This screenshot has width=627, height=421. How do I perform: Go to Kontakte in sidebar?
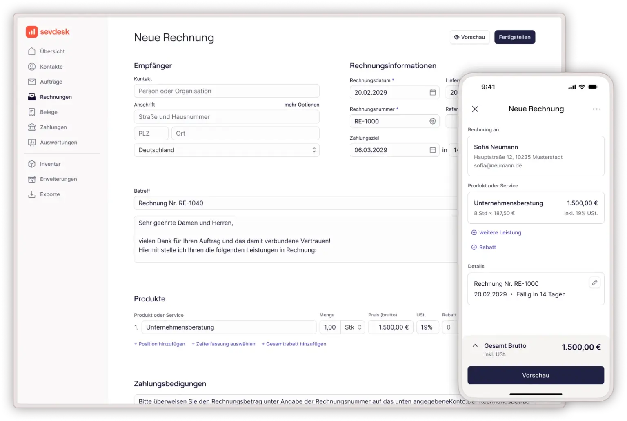coord(51,67)
